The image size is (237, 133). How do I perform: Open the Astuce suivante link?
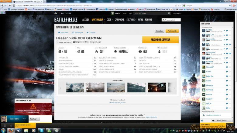tap(151, 117)
